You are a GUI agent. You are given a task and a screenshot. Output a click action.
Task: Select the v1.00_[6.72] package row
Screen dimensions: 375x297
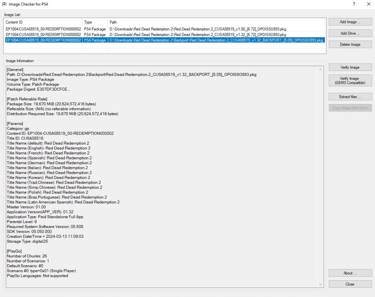[x=165, y=29]
